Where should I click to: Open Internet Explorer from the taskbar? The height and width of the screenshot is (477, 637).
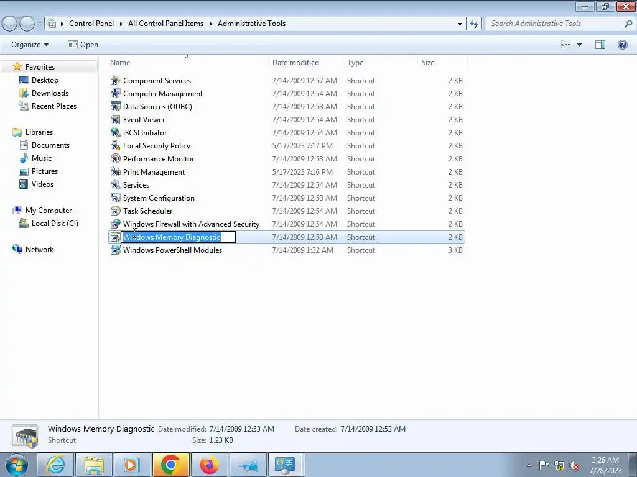pos(55,465)
